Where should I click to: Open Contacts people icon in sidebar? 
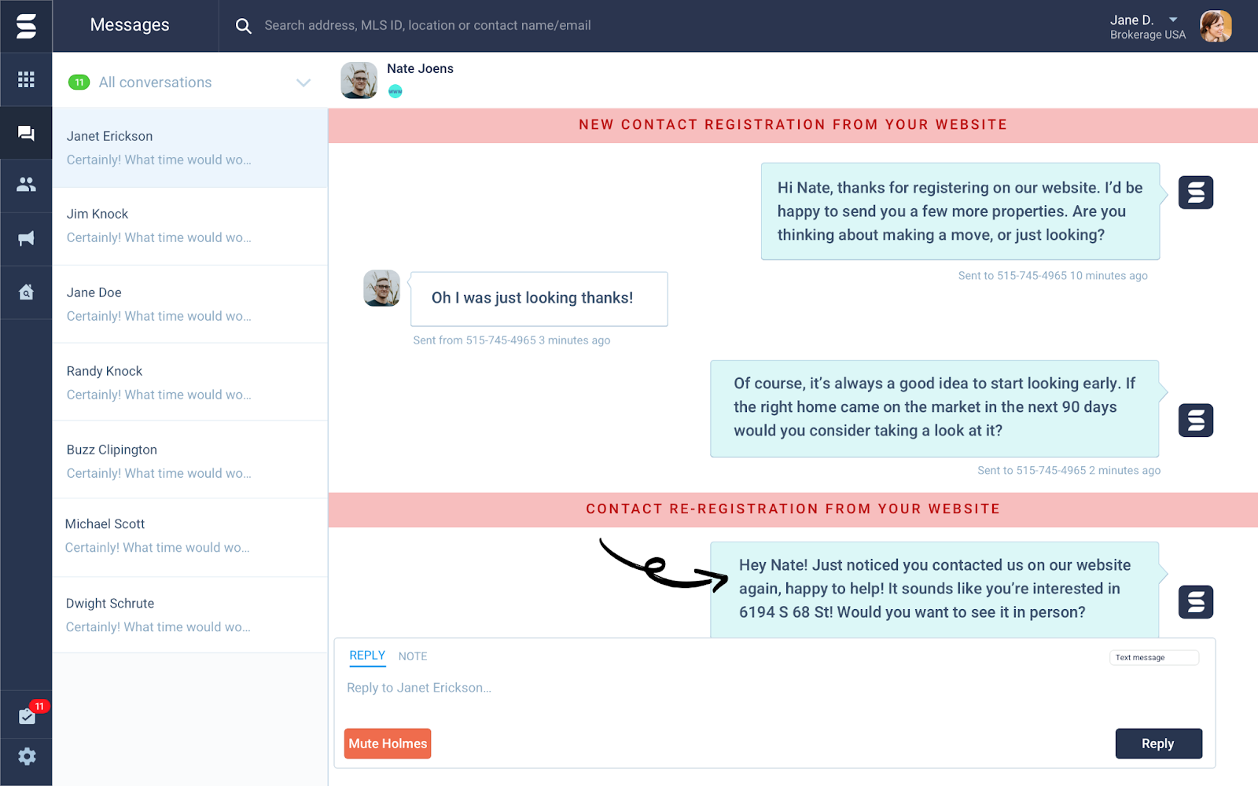click(26, 185)
